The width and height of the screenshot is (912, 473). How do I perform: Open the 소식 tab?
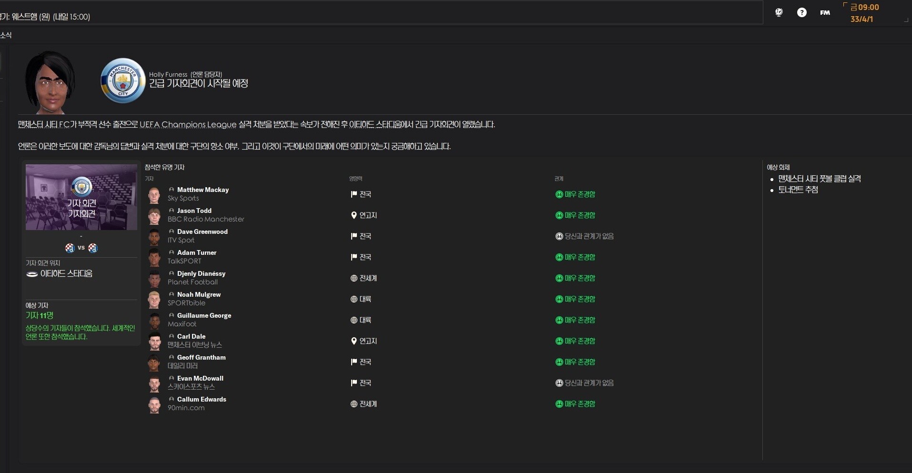6,35
